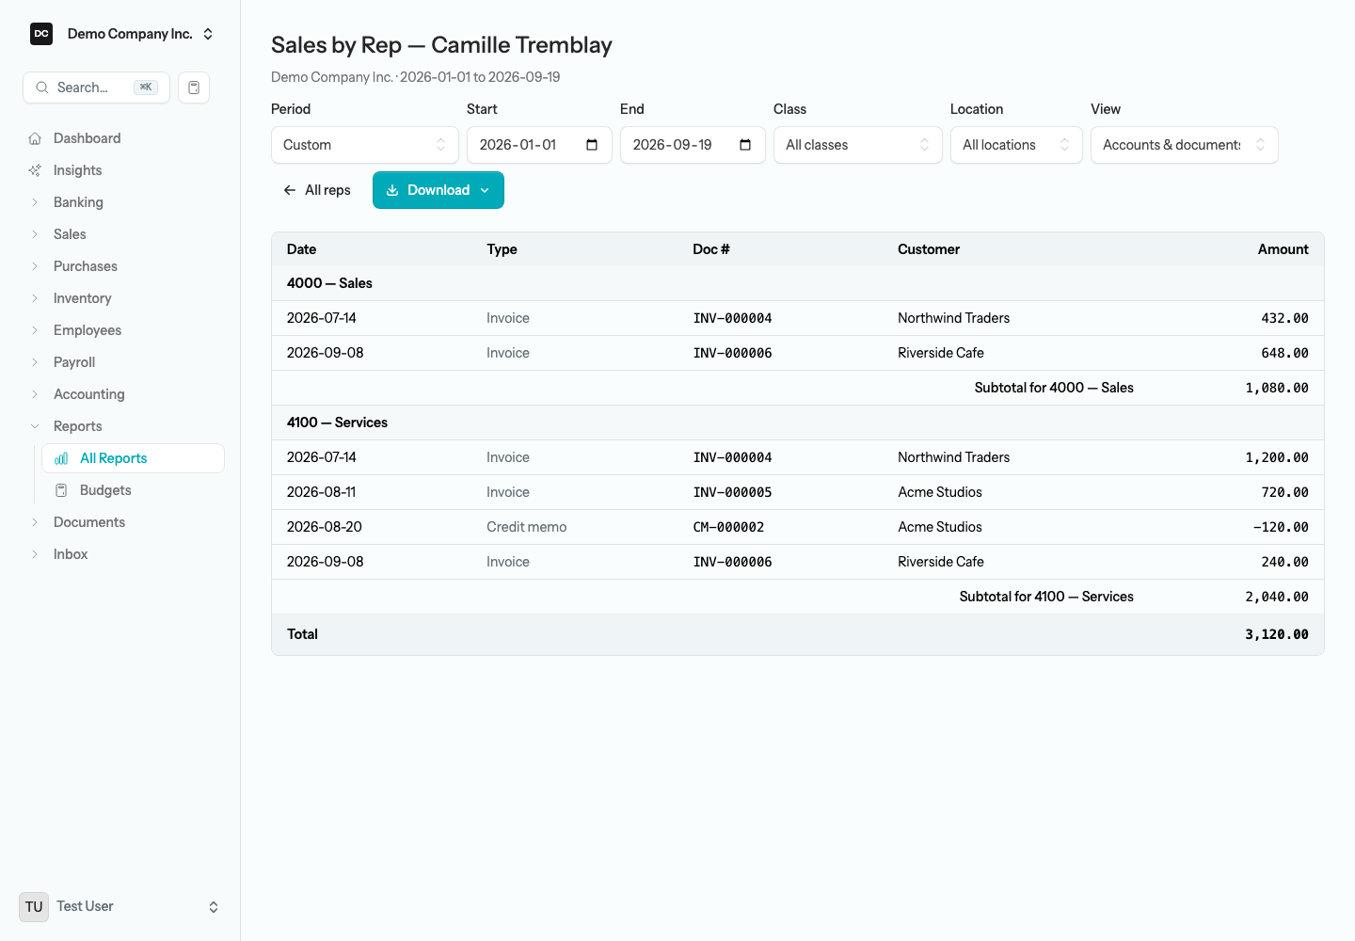1355x941 pixels.
Task: Click the Budgets calculator icon
Action: (61, 490)
